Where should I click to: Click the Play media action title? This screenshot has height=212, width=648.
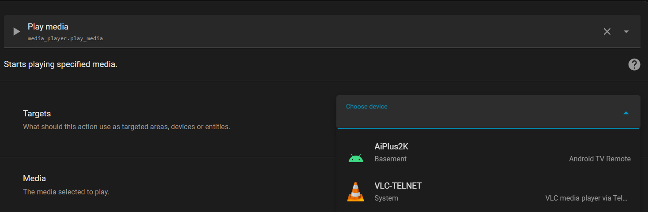[48, 27]
